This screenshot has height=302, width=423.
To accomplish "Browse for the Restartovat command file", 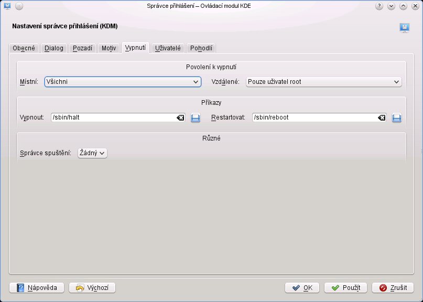I will tap(397, 117).
